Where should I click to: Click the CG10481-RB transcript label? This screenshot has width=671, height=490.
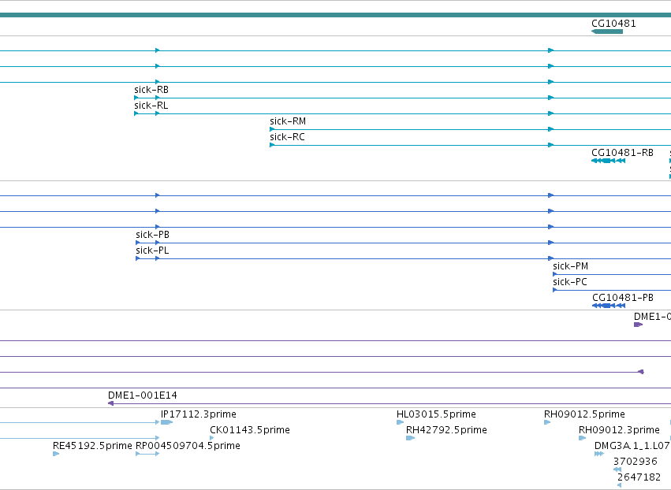[x=622, y=153]
